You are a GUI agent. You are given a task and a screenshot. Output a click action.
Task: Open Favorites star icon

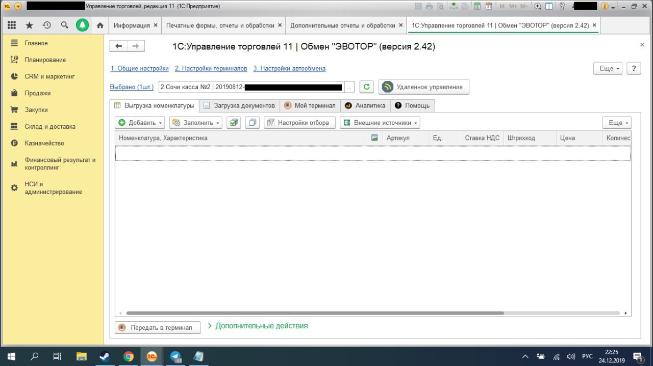click(29, 25)
